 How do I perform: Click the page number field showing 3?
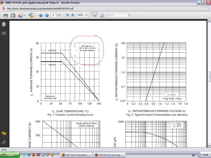coord(53,15)
